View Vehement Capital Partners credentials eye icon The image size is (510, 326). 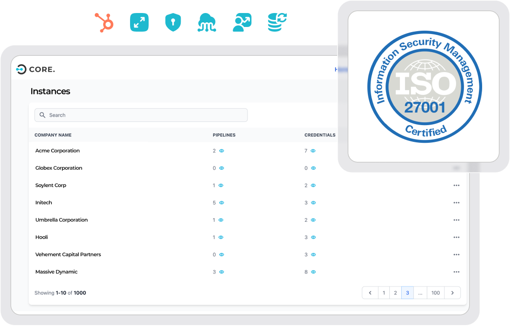[x=314, y=254]
